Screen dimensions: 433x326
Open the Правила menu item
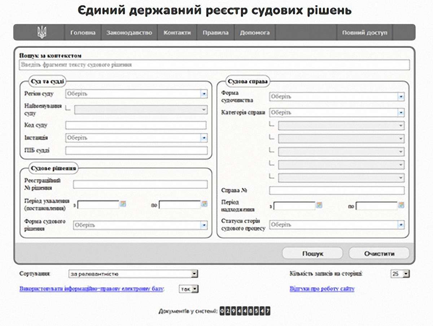[215, 33]
